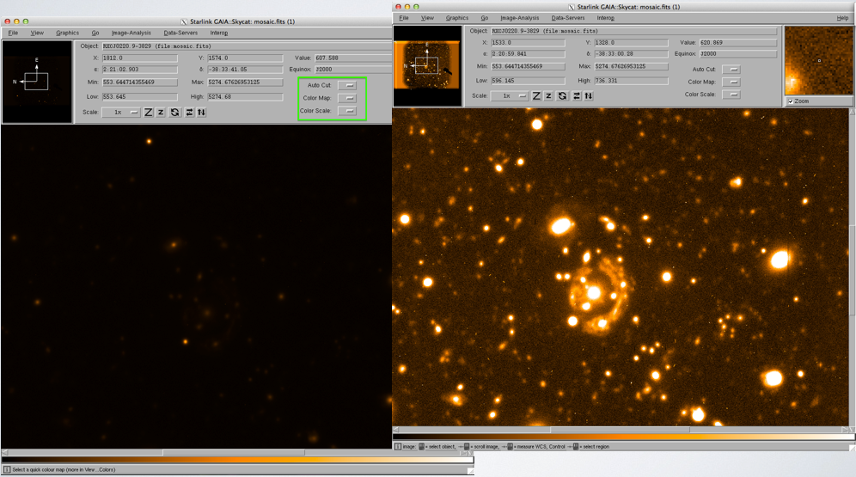Flip image horizontally in left window

pos(188,113)
